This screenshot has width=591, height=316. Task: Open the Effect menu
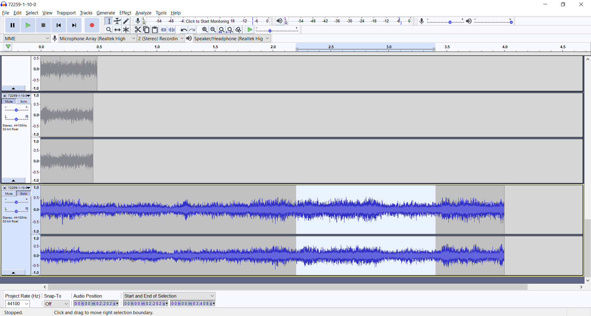125,13
